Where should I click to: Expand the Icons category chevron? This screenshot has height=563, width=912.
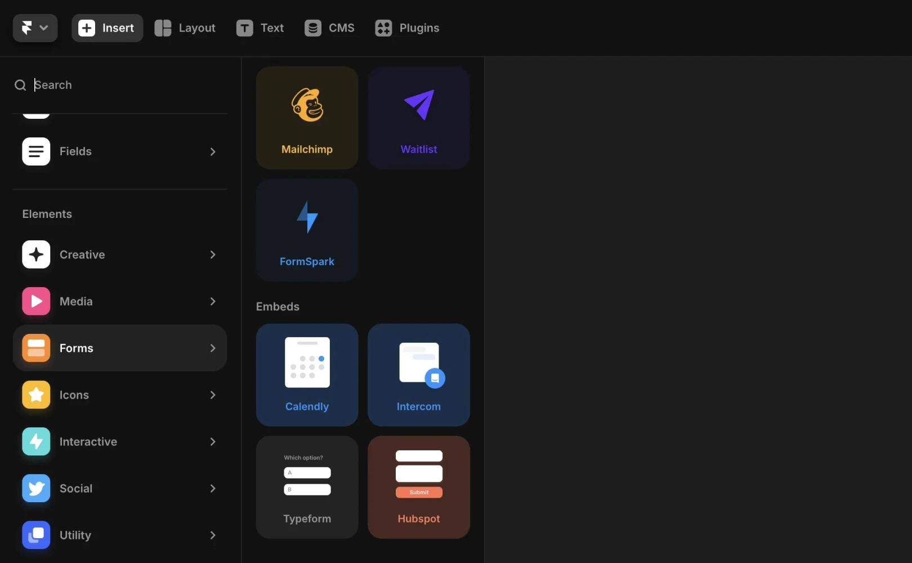click(213, 395)
